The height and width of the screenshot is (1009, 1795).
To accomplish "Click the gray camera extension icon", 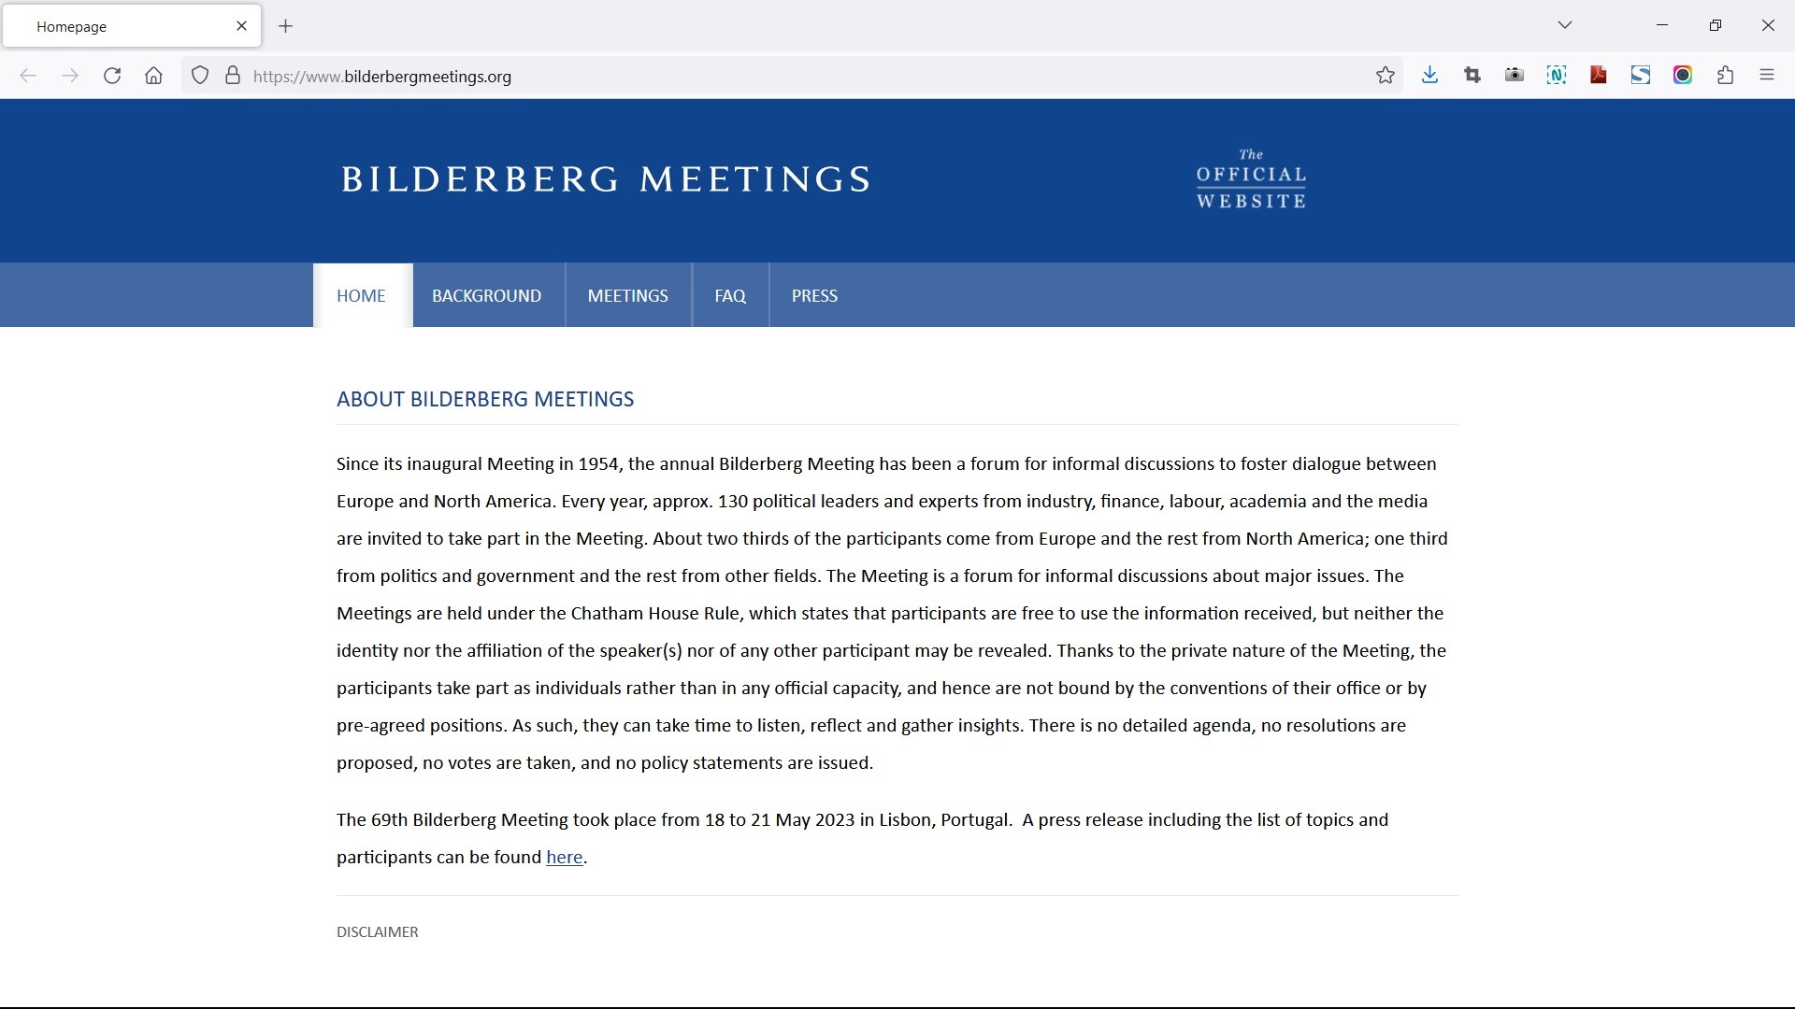I will pos(1515,76).
